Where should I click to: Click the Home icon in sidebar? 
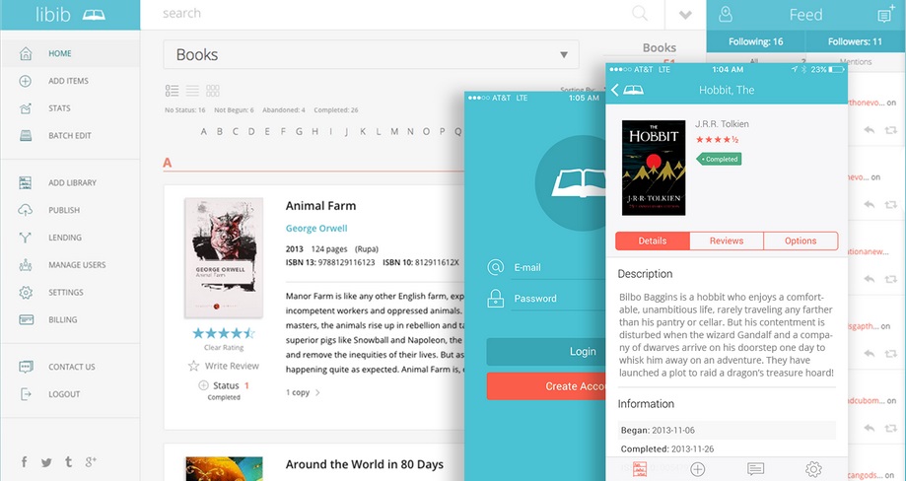click(x=26, y=53)
